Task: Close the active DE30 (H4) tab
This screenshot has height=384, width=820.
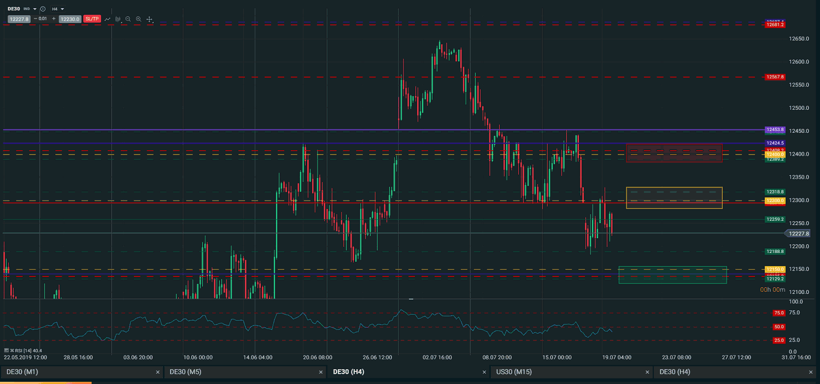Action: 484,372
